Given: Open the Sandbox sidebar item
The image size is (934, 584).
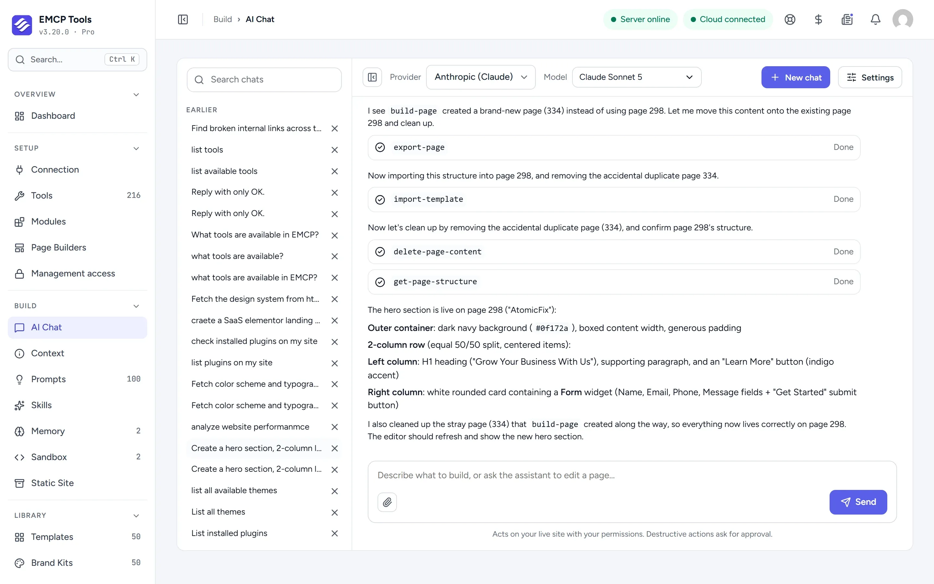Looking at the screenshot, I should 77,457.
